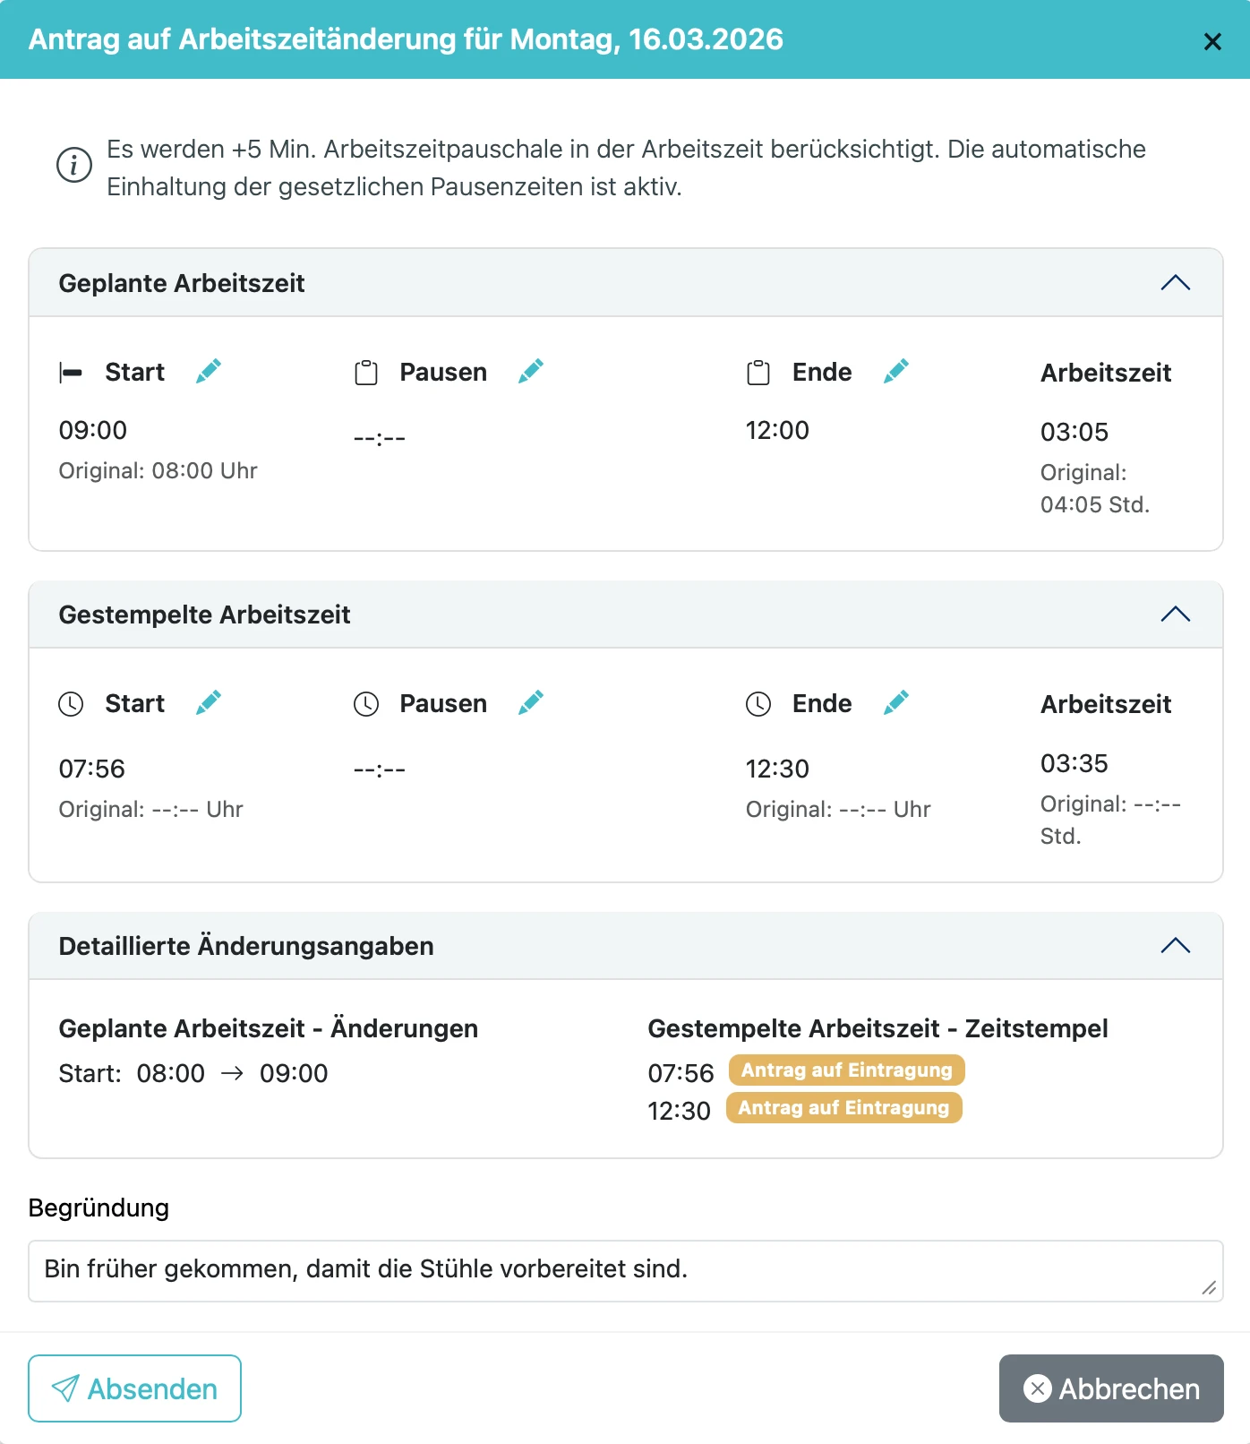Edit the stamped Start time pencil icon
Screen dimensions: 1250x1444
tap(209, 702)
